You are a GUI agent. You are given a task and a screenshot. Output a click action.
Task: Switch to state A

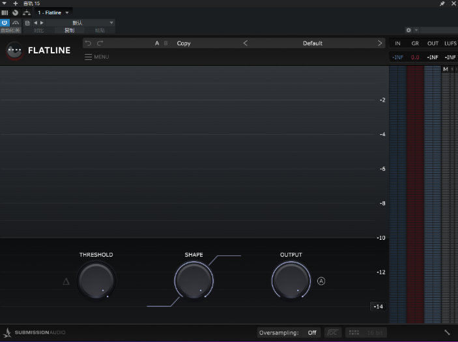coord(157,43)
